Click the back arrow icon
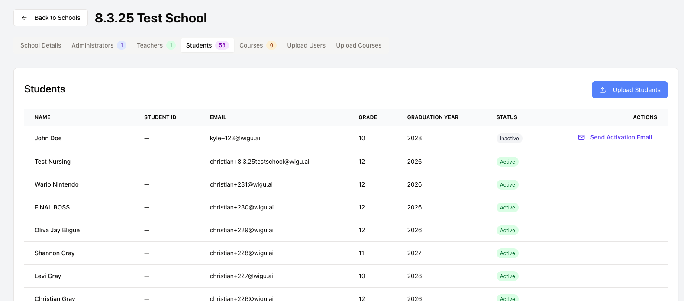 click(x=24, y=18)
